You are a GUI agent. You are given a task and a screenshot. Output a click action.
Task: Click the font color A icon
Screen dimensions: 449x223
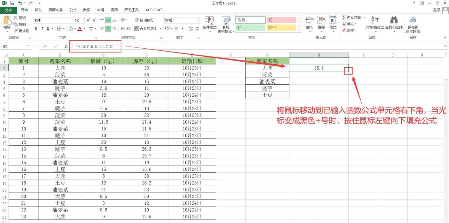click(x=80, y=29)
